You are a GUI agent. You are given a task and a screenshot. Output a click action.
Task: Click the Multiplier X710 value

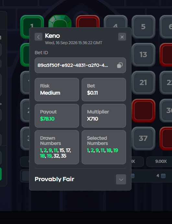click(93, 119)
